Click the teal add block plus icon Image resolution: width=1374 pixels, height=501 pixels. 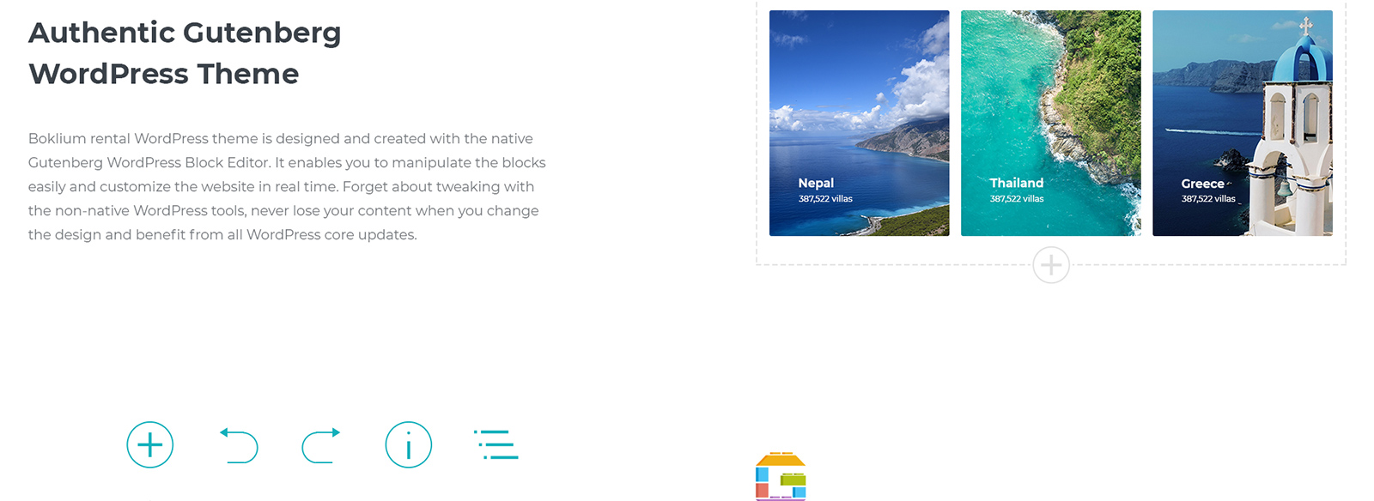(x=150, y=444)
